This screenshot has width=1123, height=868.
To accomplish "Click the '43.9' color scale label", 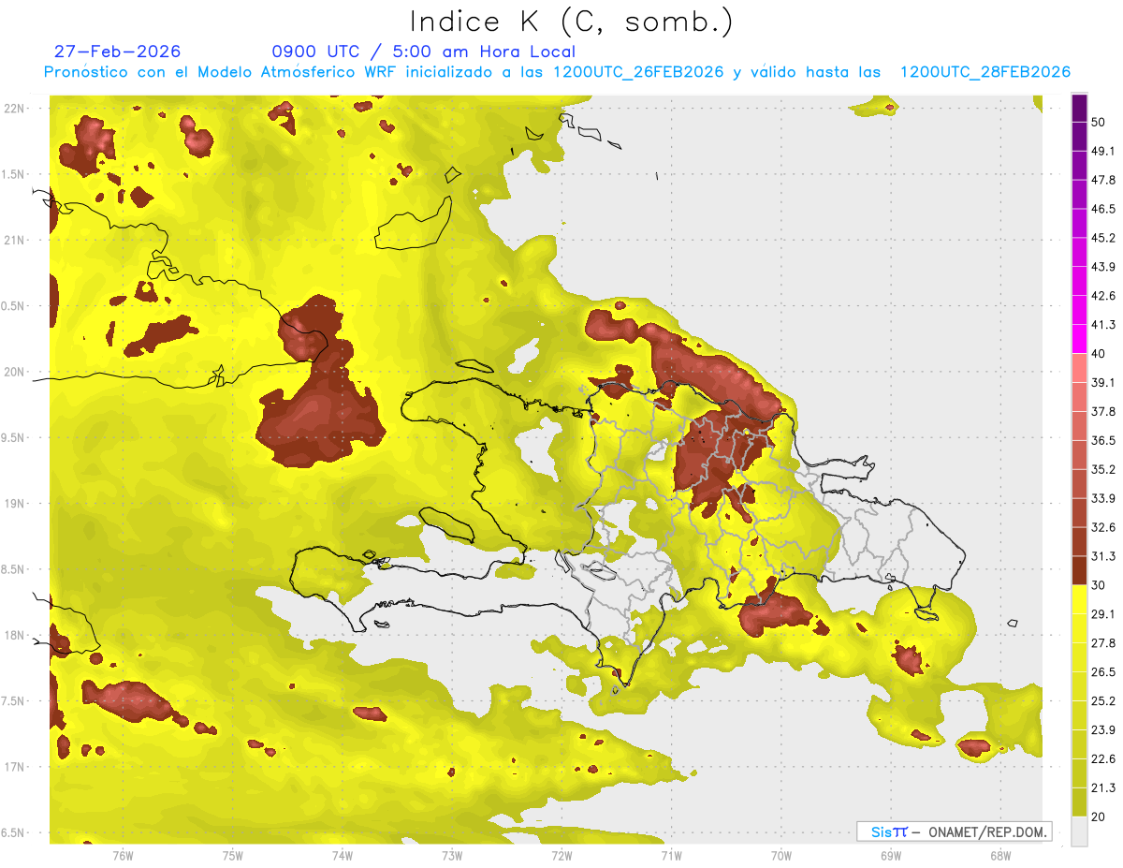I will pos(1103,267).
